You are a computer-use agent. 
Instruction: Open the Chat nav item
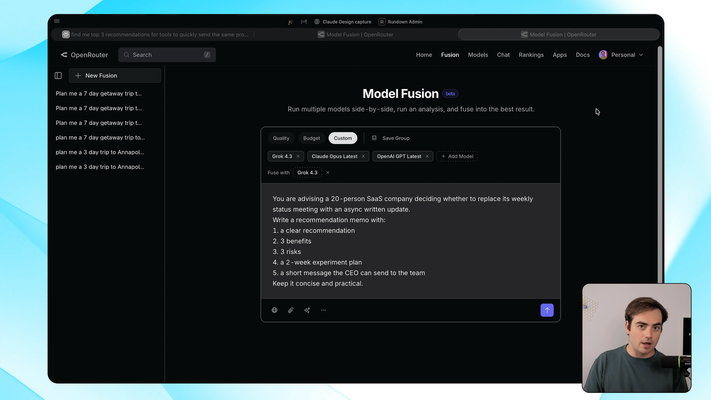coord(503,55)
